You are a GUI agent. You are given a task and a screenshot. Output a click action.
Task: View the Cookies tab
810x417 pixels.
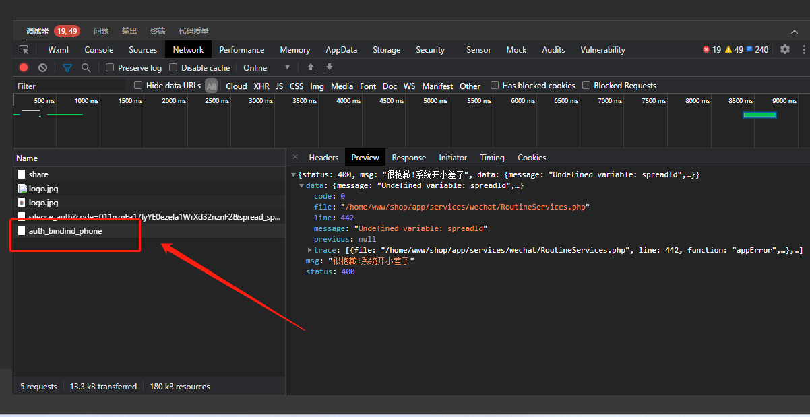(532, 157)
